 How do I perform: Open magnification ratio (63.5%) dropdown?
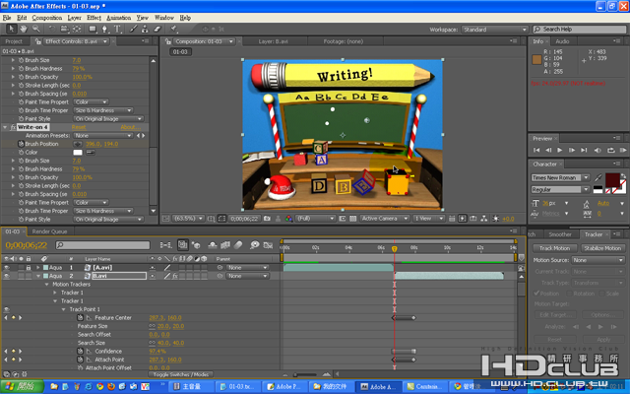coord(188,219)
